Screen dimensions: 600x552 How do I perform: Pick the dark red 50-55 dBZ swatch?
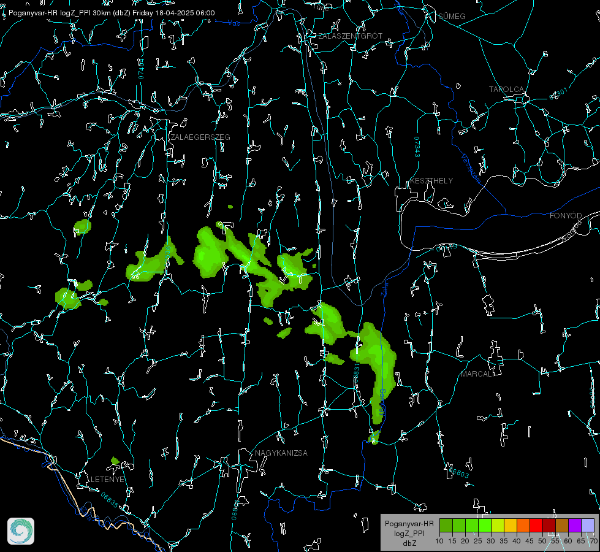click(549, 525)
